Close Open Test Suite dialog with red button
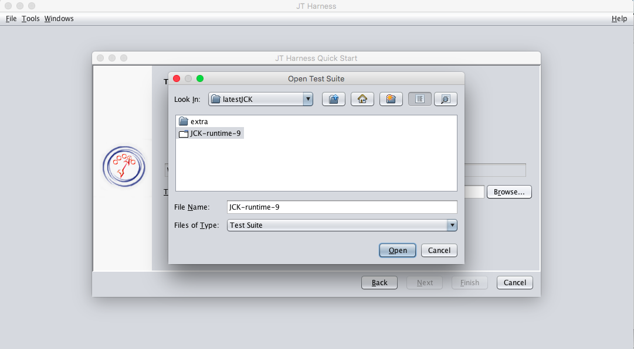The height and width of the screenshot is (349, 634). coord(177,78)
